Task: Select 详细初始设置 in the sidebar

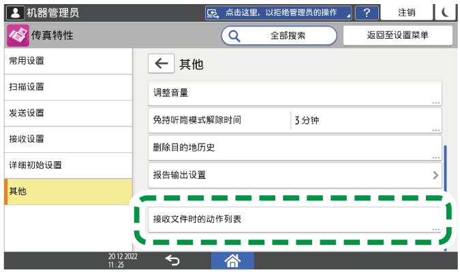Action: 67,165
